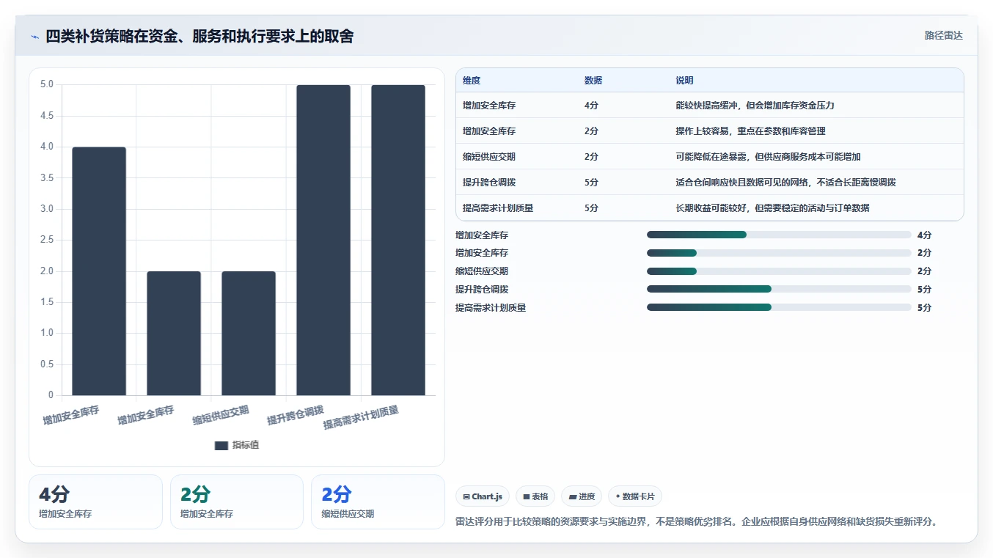Click the 4.5 tick on the y-axis

tap(47, 116)
